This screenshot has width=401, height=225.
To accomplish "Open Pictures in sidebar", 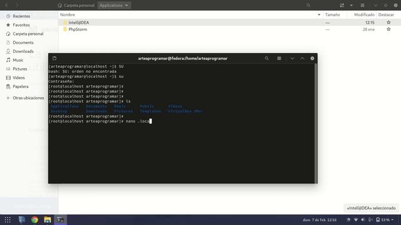I will [19, 69].
